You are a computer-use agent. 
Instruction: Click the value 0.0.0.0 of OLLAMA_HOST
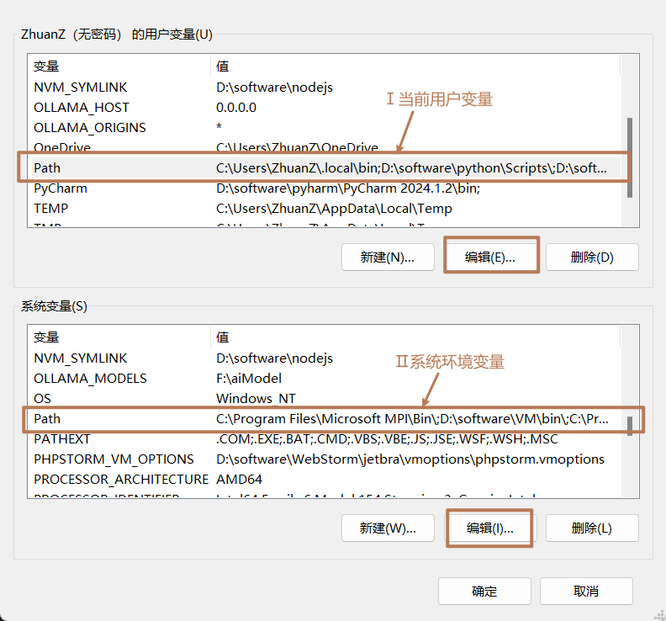click(x=236, y=108)
